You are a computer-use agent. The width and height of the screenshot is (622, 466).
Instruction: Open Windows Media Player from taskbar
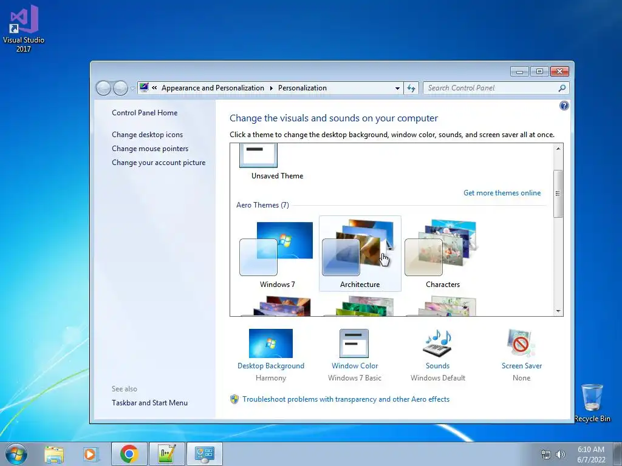pos(90,454)
